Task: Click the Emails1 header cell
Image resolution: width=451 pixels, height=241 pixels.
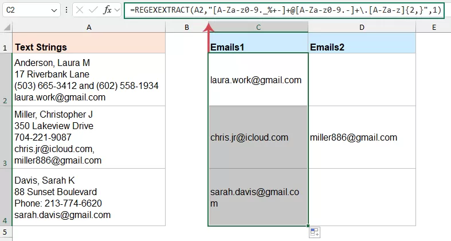Action: pyautogui.click(x=258, y=43)
